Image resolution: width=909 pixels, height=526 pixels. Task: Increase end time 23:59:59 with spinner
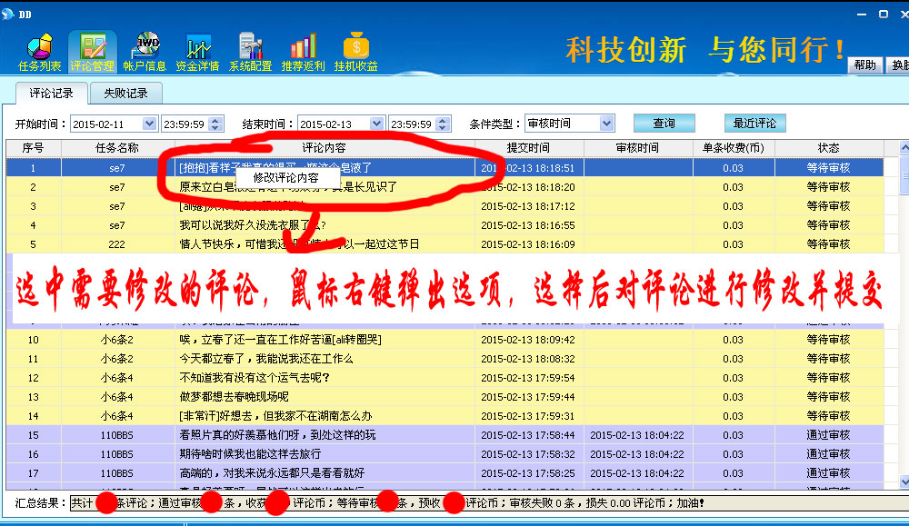[x=443, y=120]
